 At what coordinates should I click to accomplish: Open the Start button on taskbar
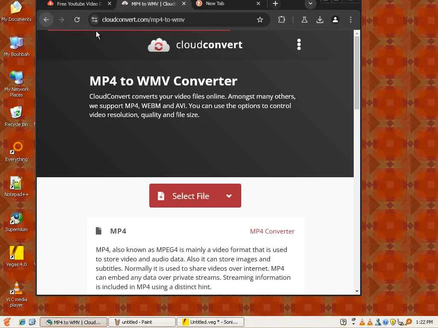(x=7, y=322)
